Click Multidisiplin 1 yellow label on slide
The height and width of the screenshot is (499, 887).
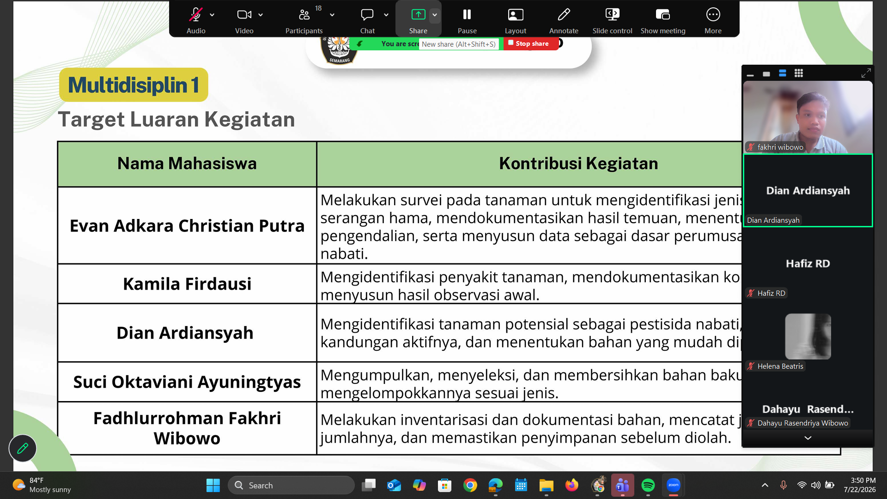(x=134, y=85)
